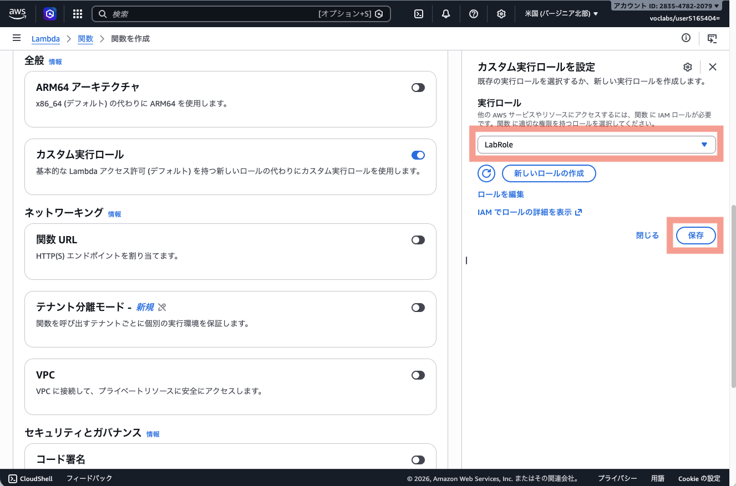Viewport: 736px width, 486px height.
Task: Open the LabRole execution role dropdown
Action: tap(597, 145)
